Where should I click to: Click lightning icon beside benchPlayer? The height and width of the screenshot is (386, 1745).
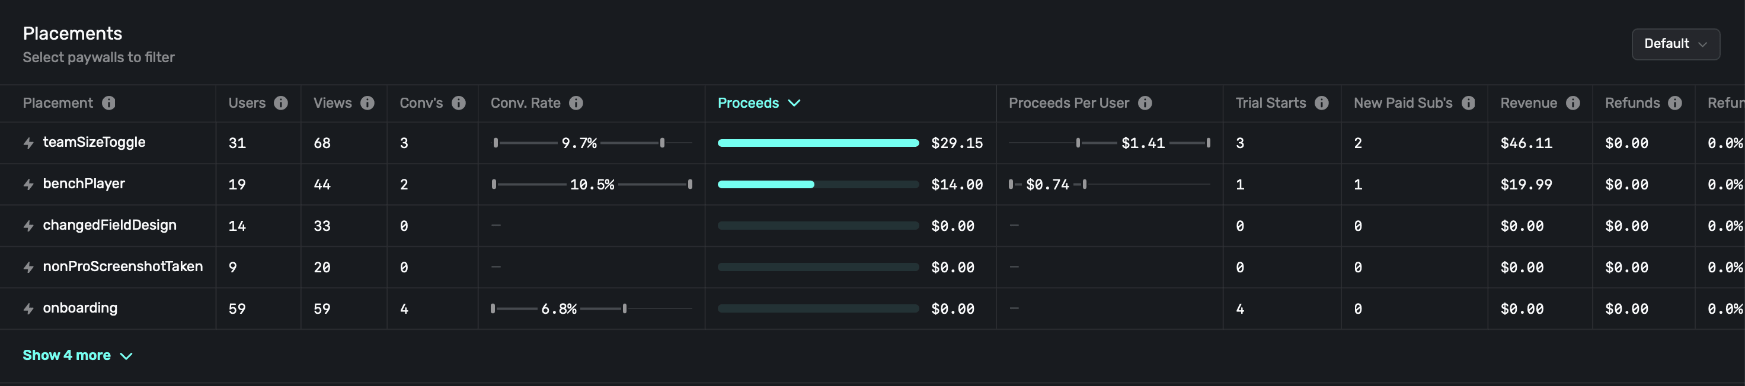click(28, 184)
